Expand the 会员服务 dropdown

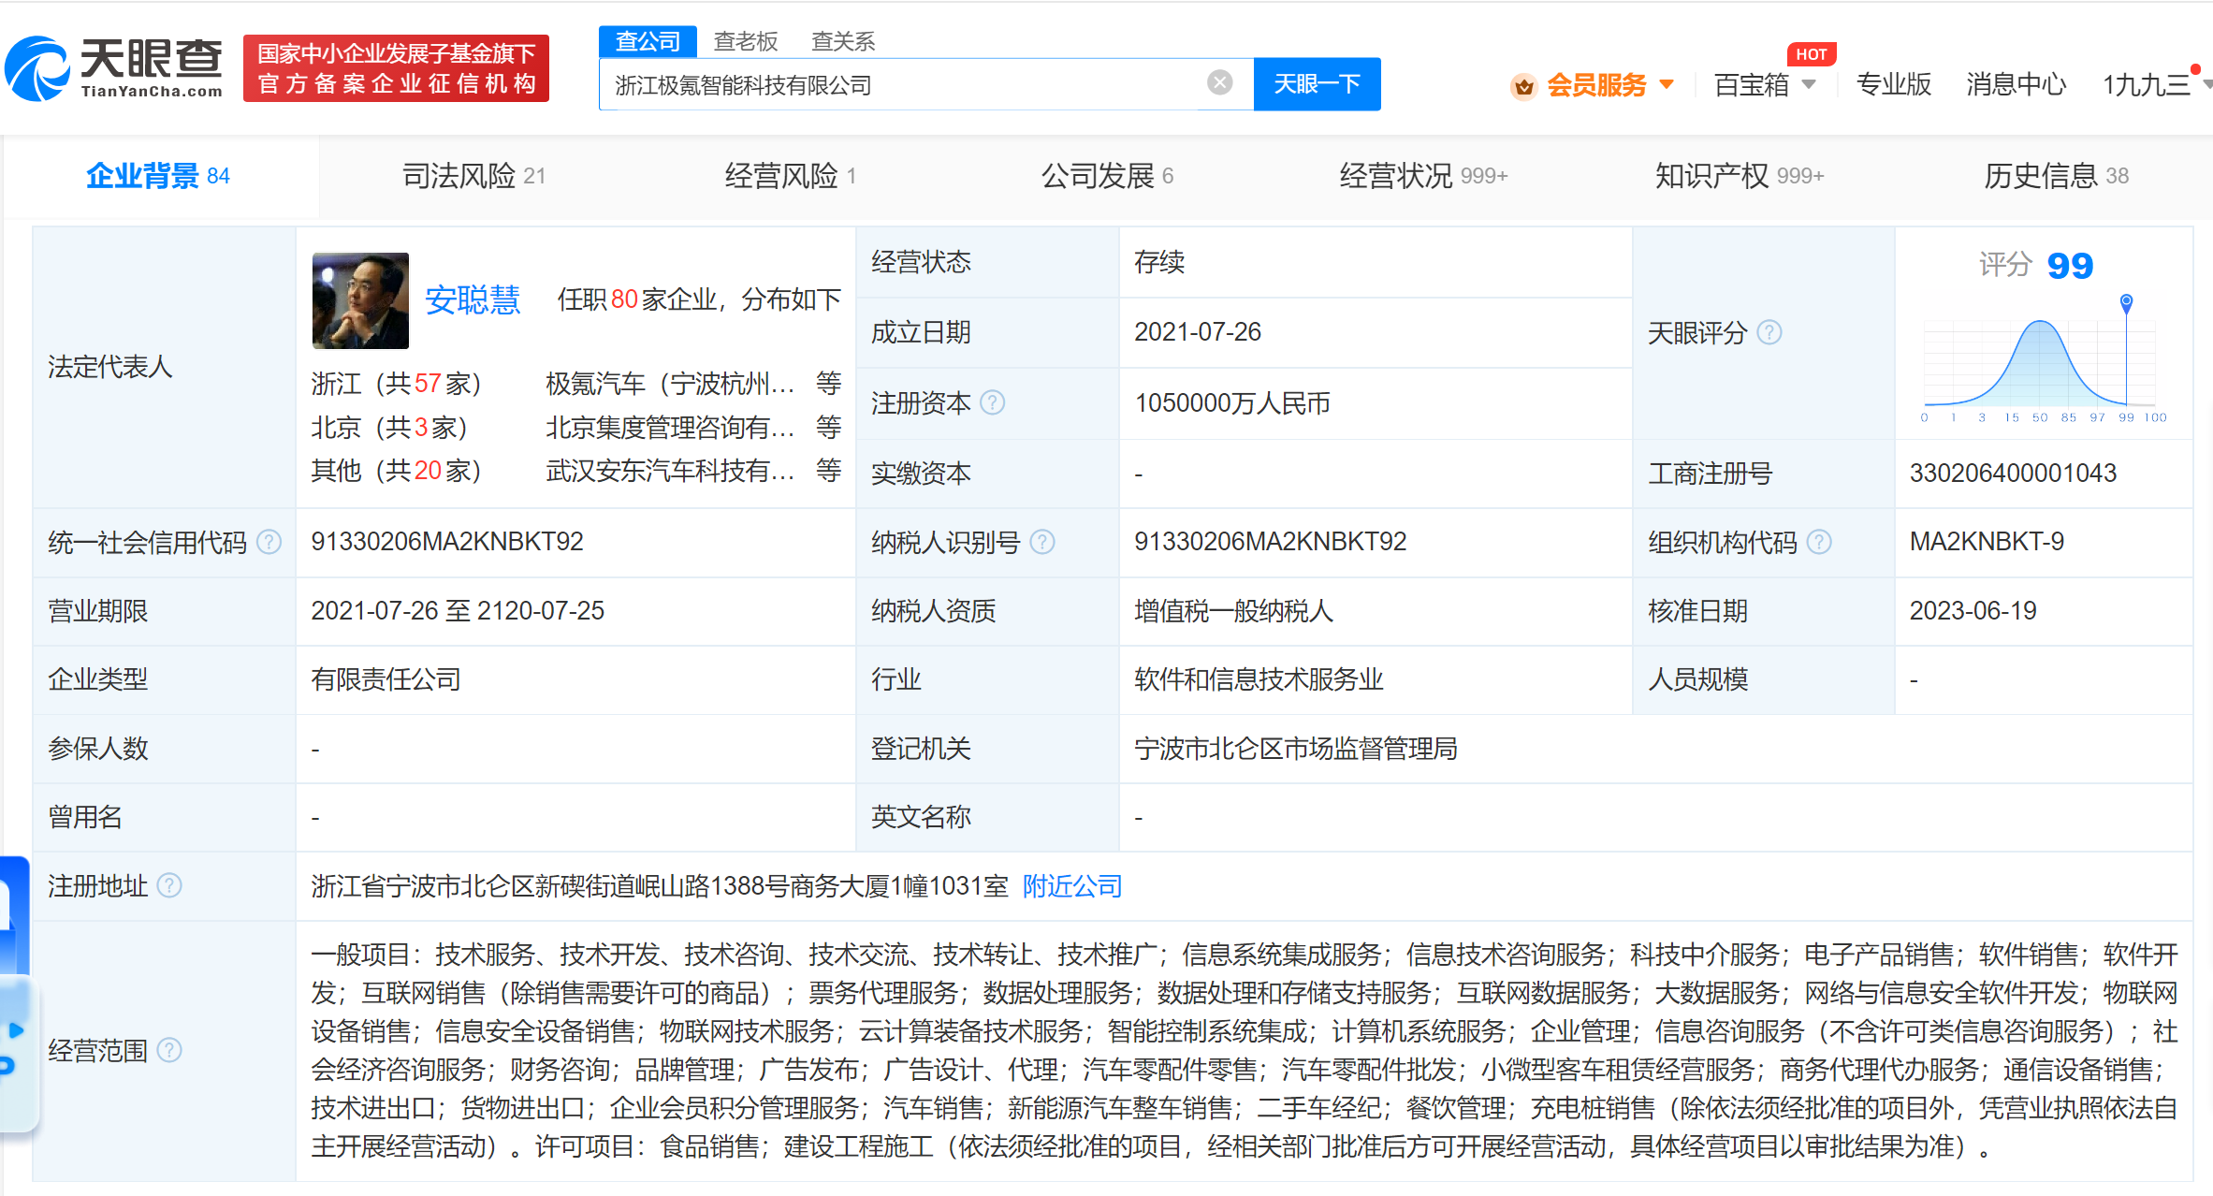point(1667,84)
